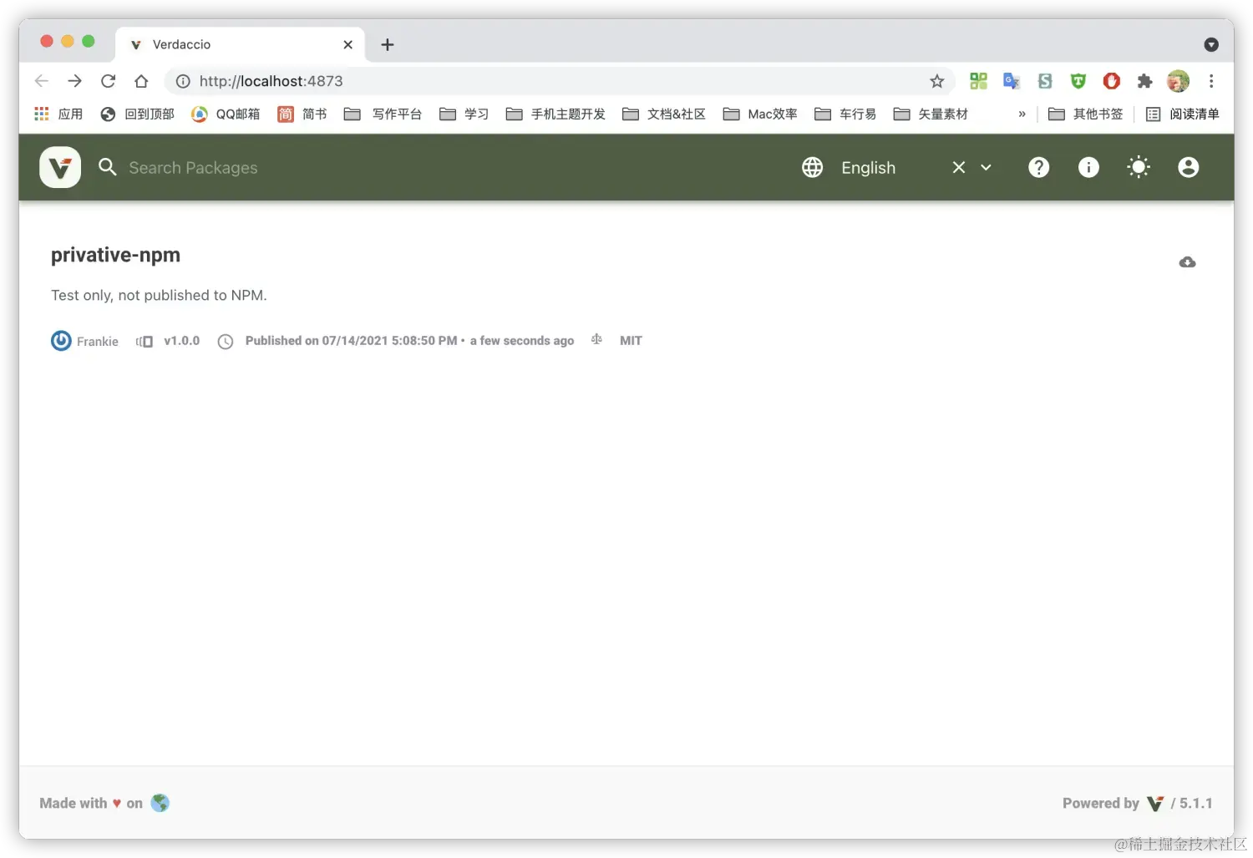Click package description Test only text
The image size is (1253, 858).
[x=159, y=295]
